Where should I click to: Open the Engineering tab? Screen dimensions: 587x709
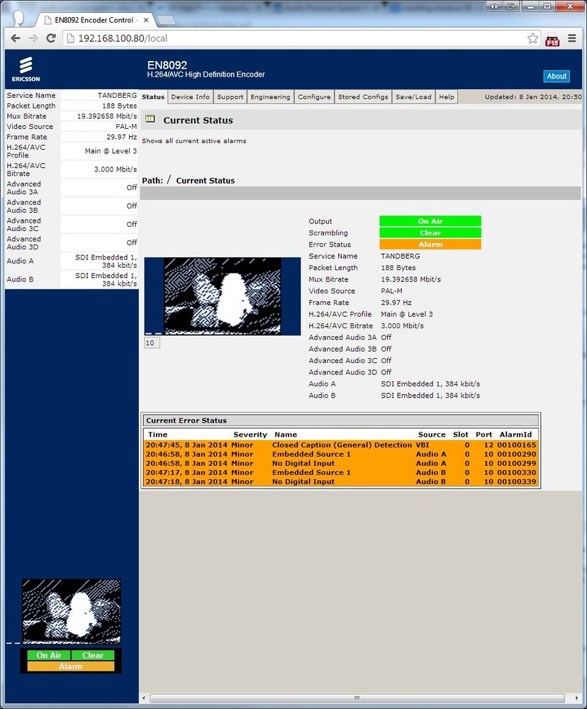point(270,96)
